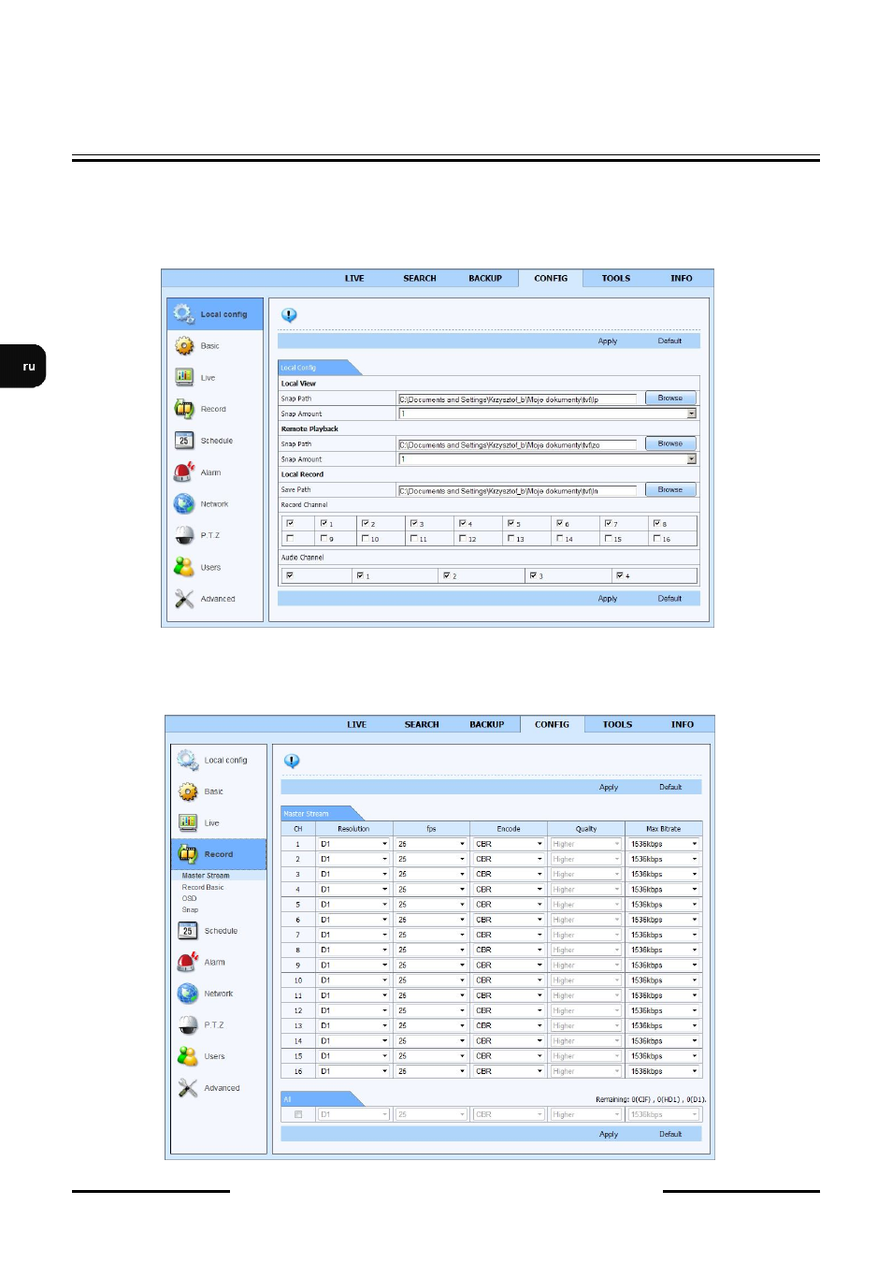Click top Apply in Local Config window

[x=608, y=341]
